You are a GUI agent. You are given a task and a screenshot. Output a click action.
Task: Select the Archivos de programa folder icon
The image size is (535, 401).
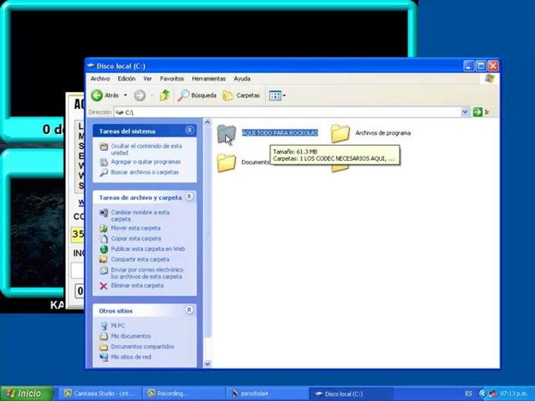[x=340, y=133]
